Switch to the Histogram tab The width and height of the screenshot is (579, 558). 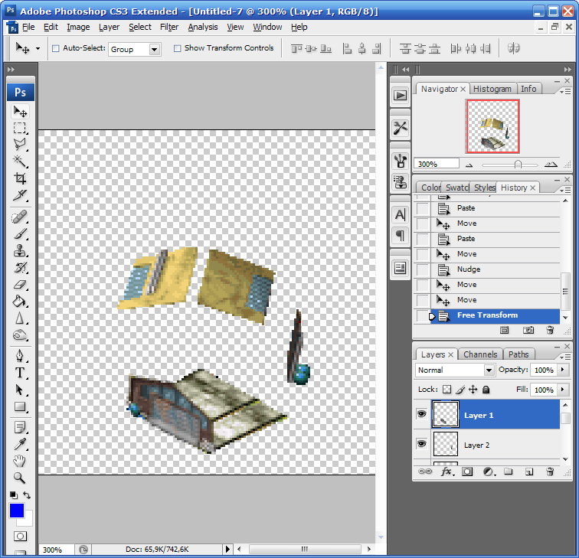pyautogui.click(x=492, y=89)
